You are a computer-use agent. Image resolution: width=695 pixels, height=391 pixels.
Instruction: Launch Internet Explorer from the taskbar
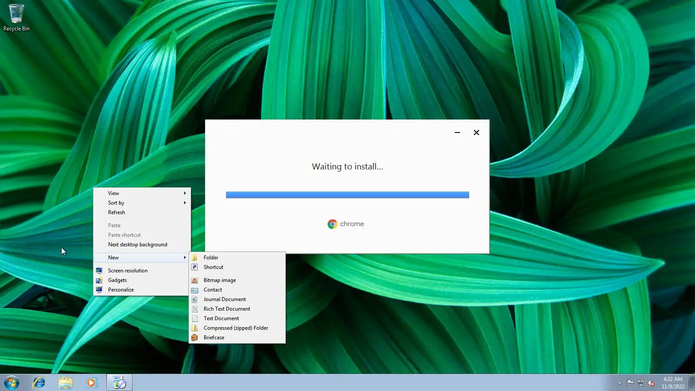click(39, 383)
